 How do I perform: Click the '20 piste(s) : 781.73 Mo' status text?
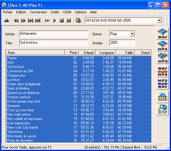[102, 147]
